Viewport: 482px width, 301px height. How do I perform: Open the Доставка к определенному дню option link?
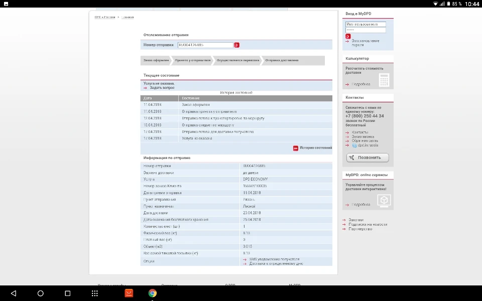point(276,263)
